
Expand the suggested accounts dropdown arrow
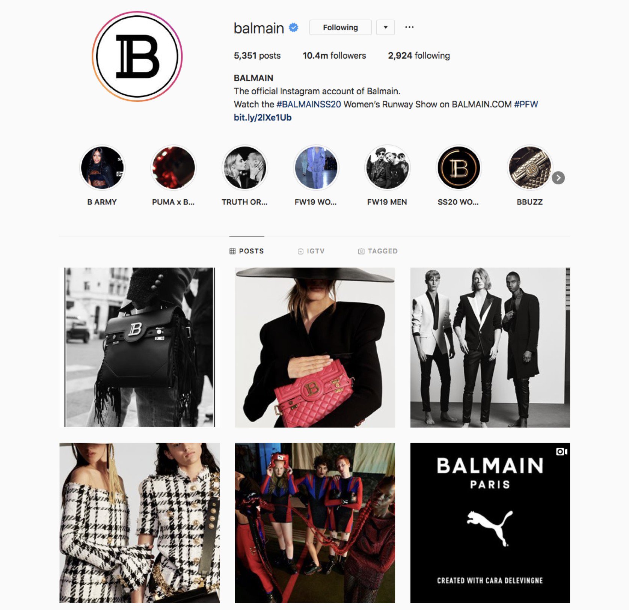click(x=386, y=27)
